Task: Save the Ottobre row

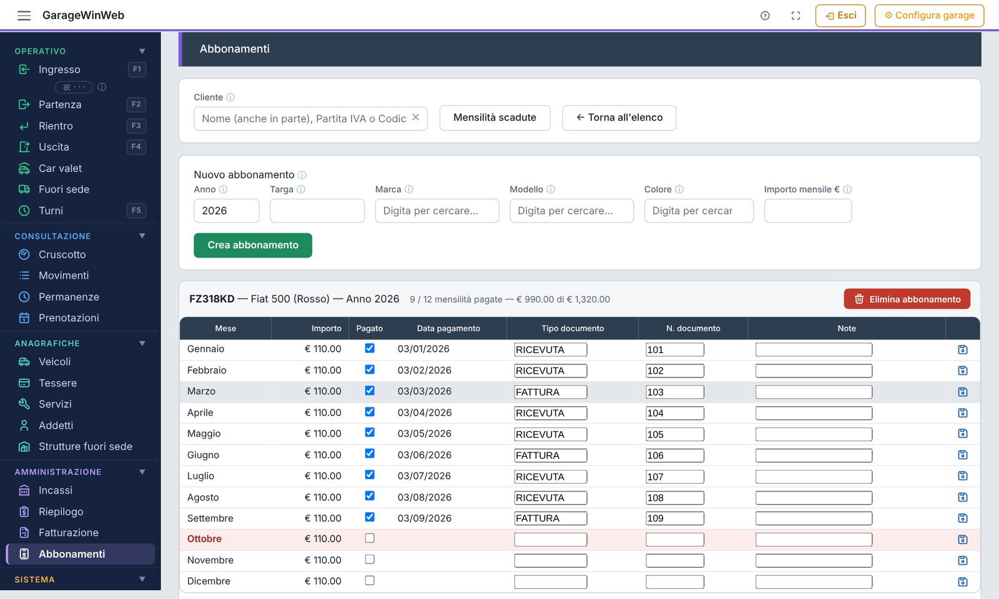Action: [962, 539]
